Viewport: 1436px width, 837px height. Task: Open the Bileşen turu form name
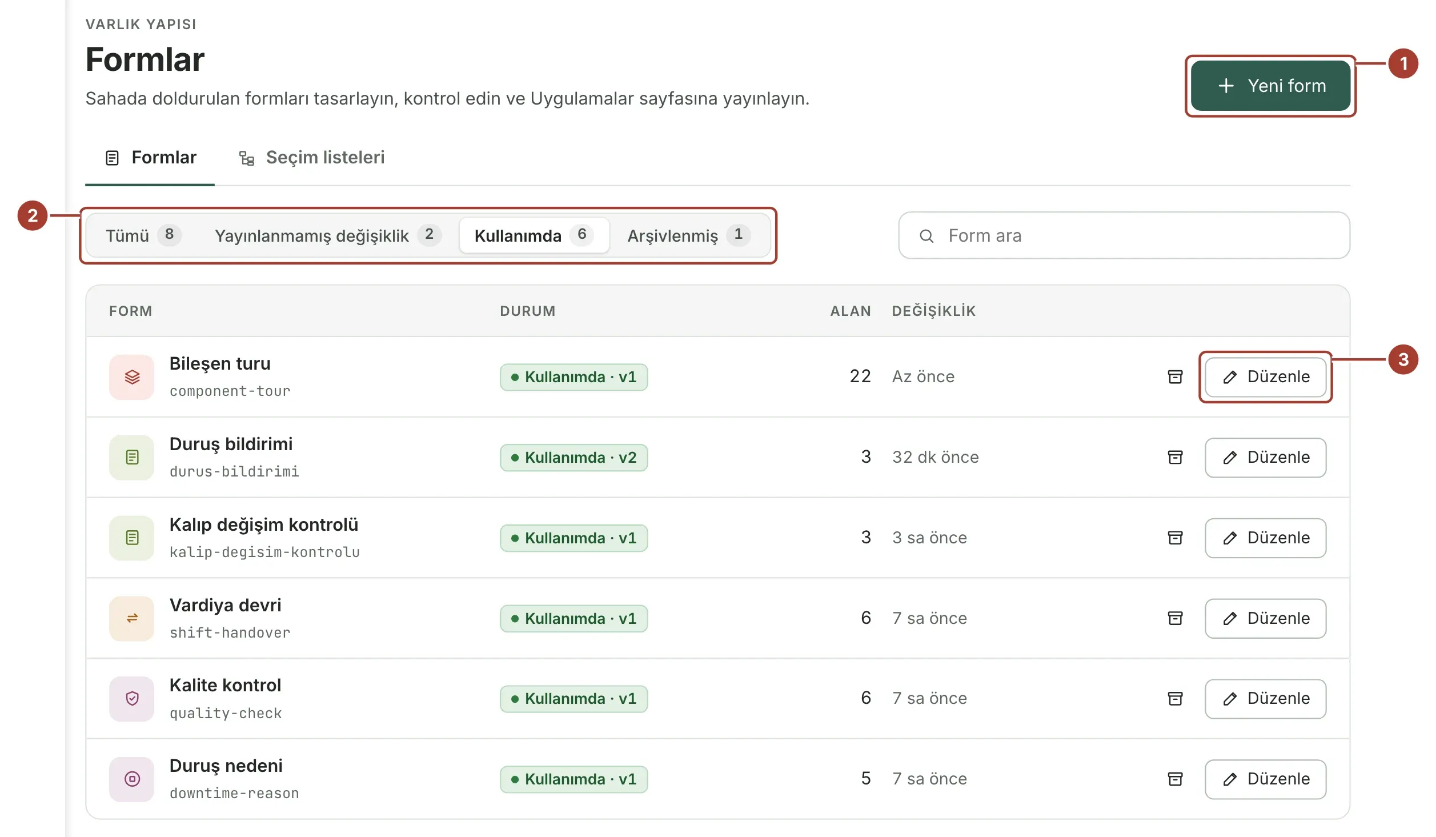220,364
